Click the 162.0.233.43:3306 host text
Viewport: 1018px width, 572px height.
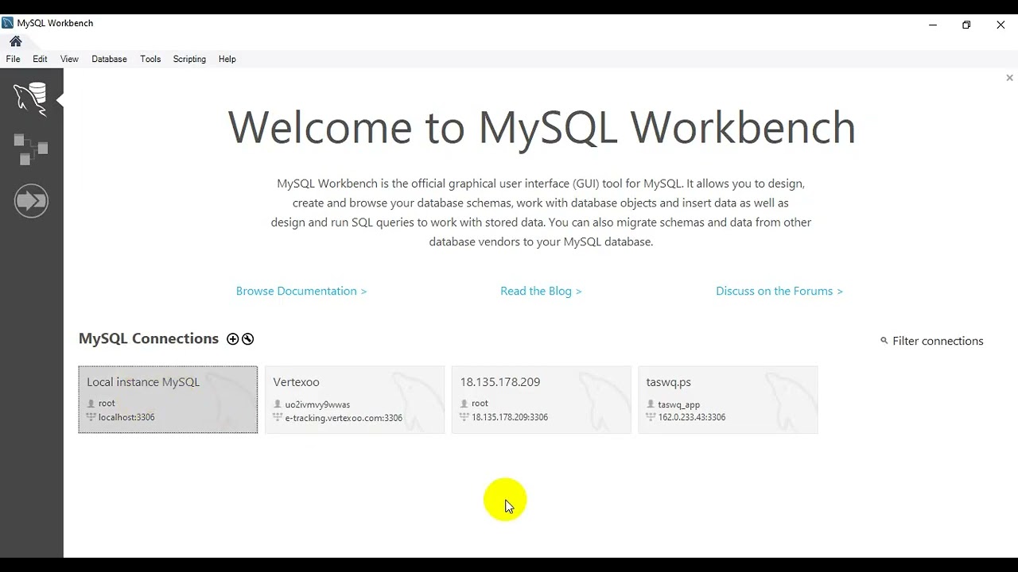(692, 417)
